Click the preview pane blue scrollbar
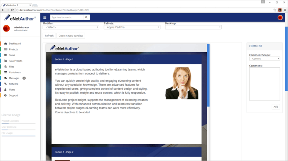This screenshot has height=161, width=288. pyautogui.click(x=208, y=75)
